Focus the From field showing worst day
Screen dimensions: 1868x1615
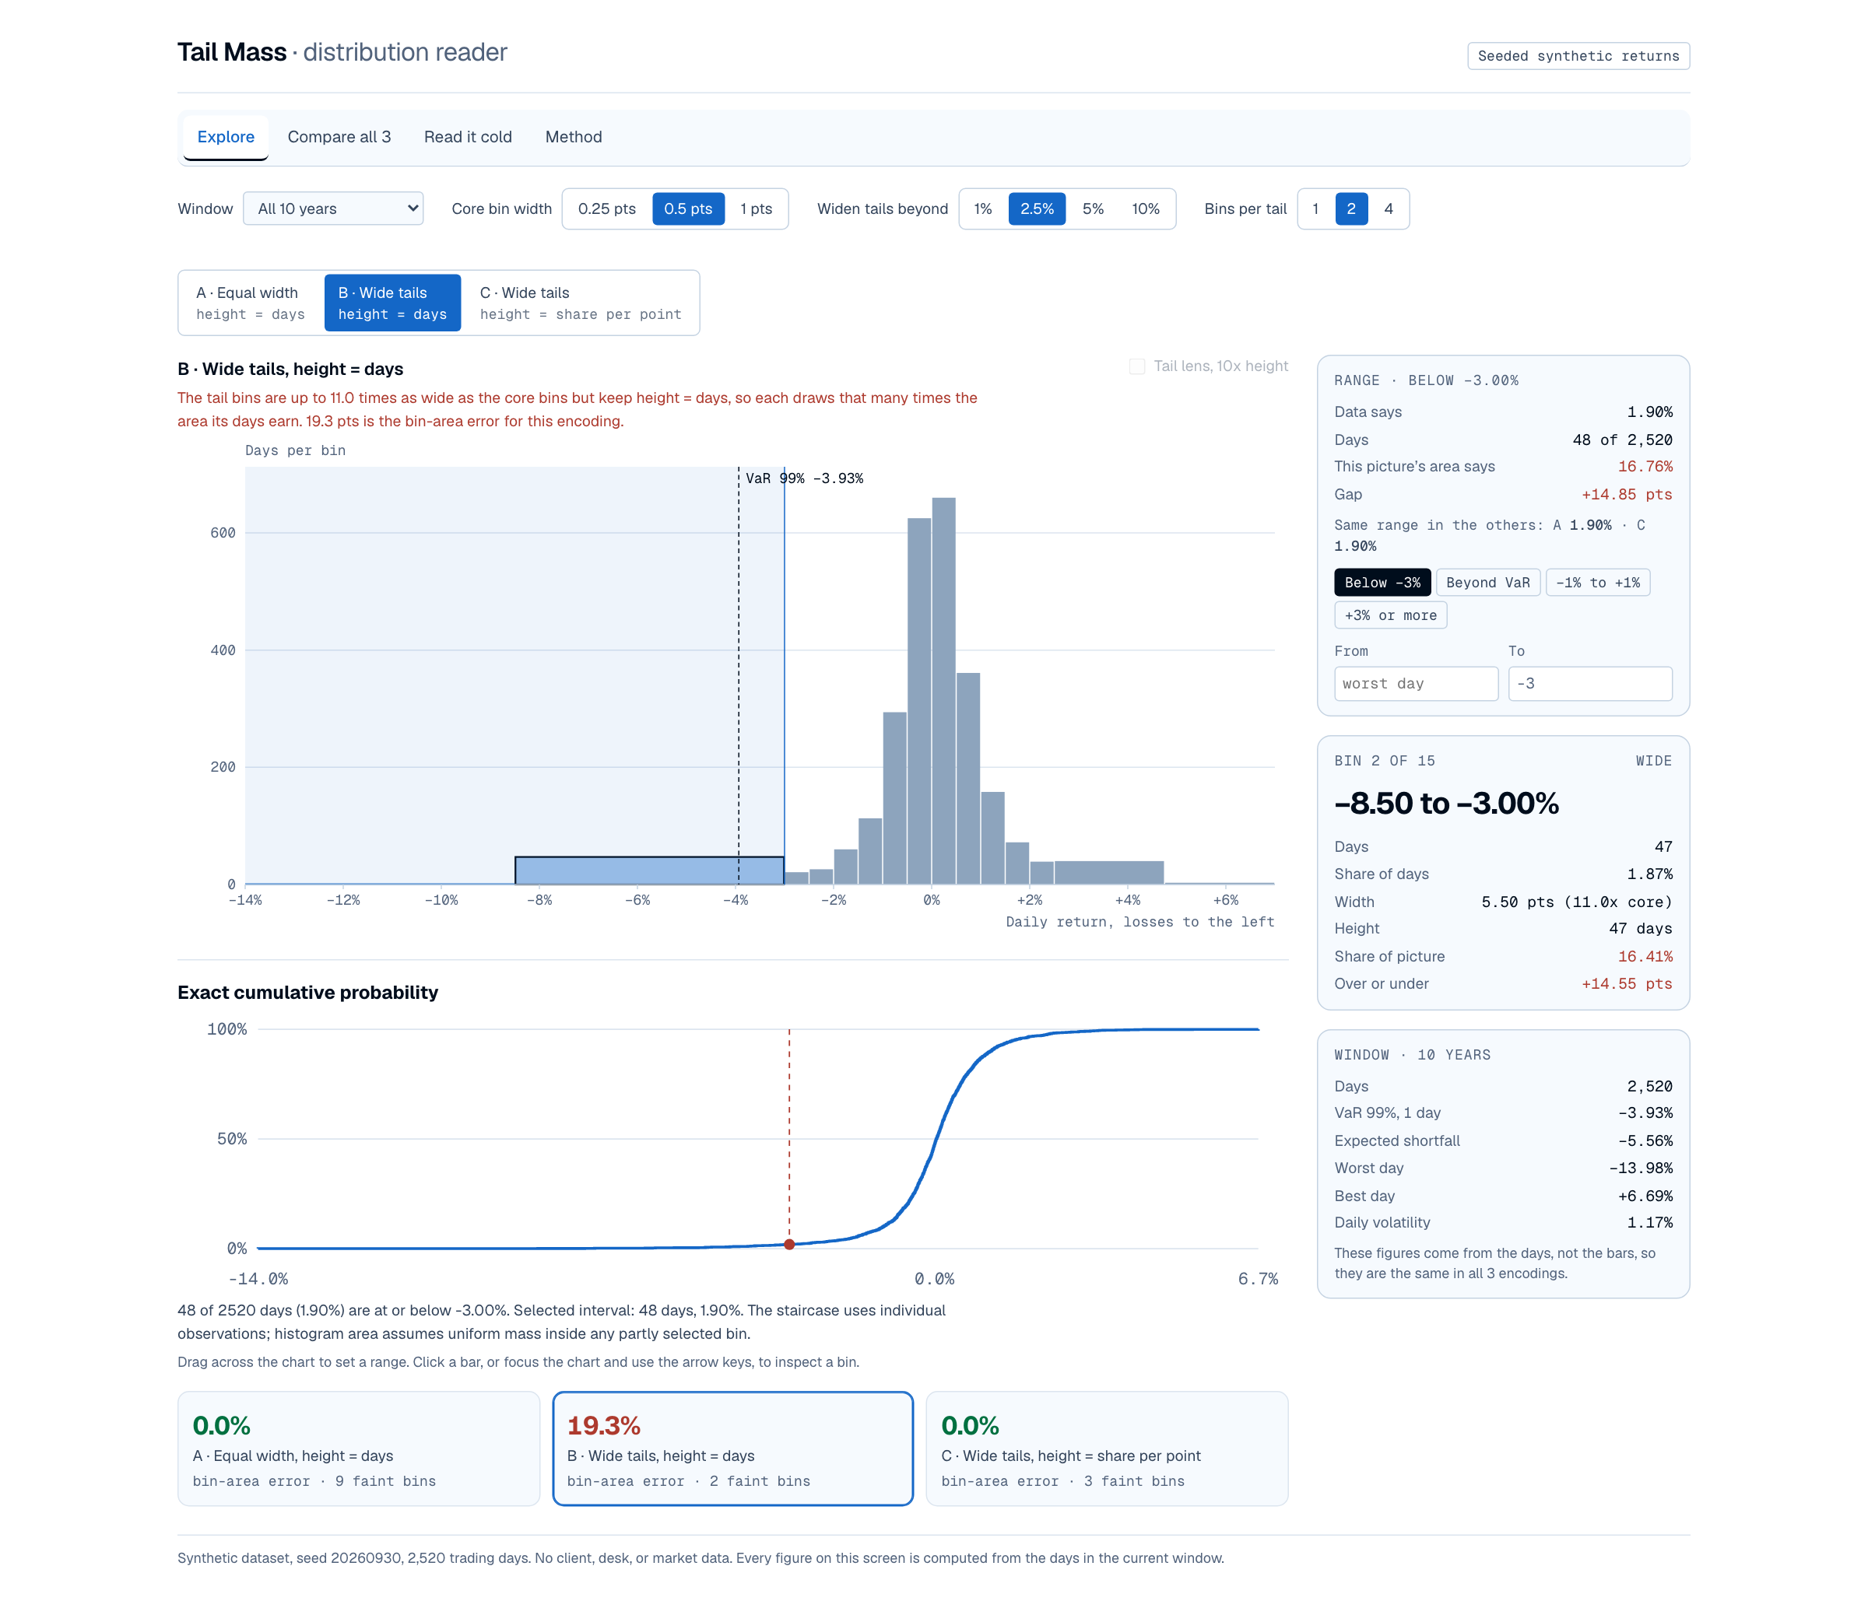1416,684
